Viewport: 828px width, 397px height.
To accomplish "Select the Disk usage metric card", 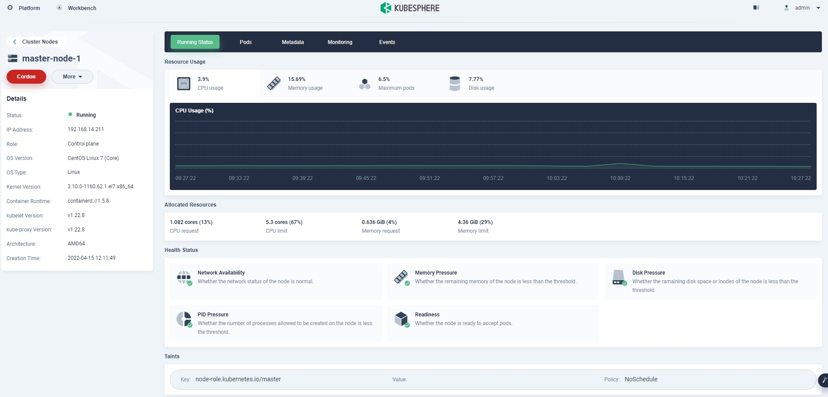I will click(481, 84).
